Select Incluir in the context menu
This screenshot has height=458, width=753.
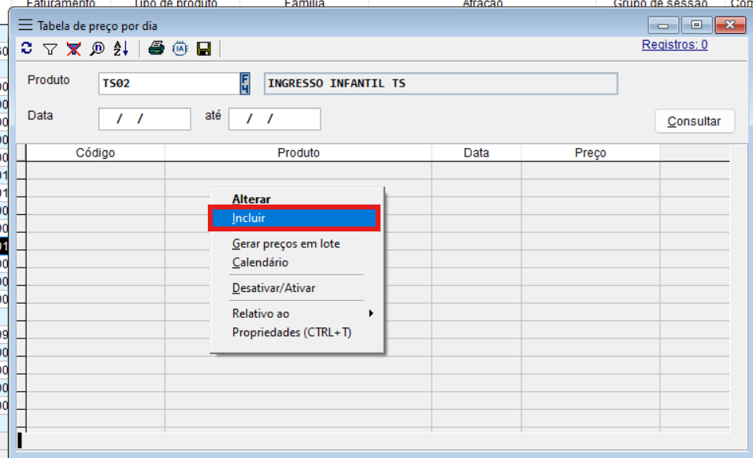point(294,218)
